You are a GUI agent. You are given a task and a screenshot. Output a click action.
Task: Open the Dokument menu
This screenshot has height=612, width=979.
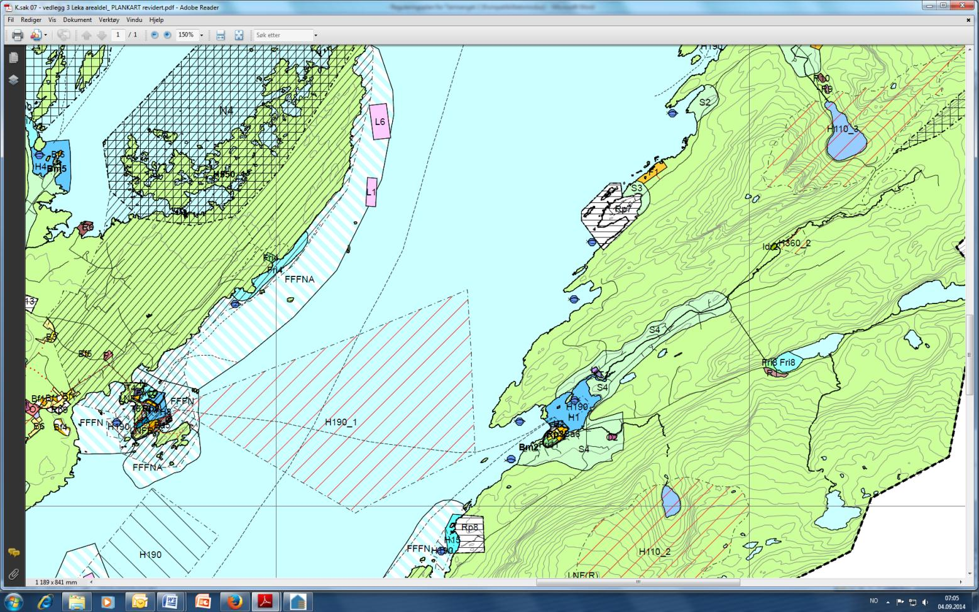click(77, 19)
